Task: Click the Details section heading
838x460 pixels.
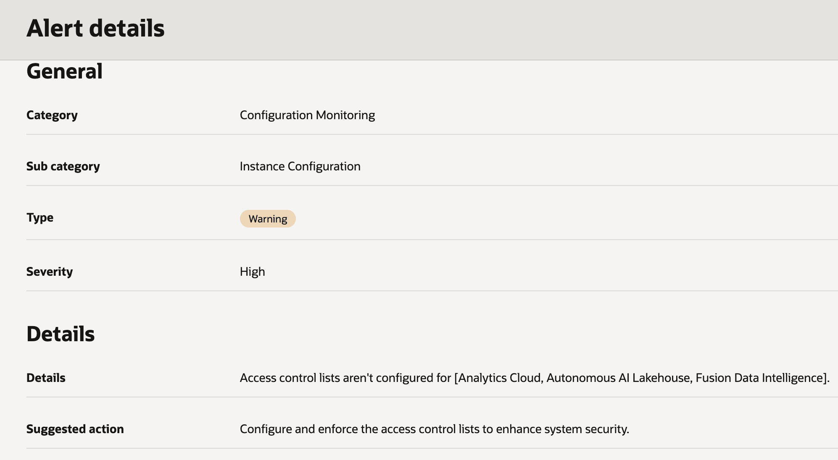Action: [x=61, y=334]
